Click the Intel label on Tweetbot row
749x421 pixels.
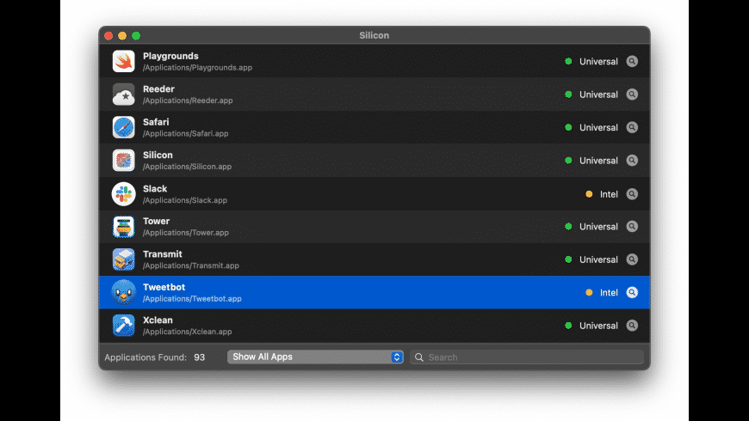pos(609,292)
